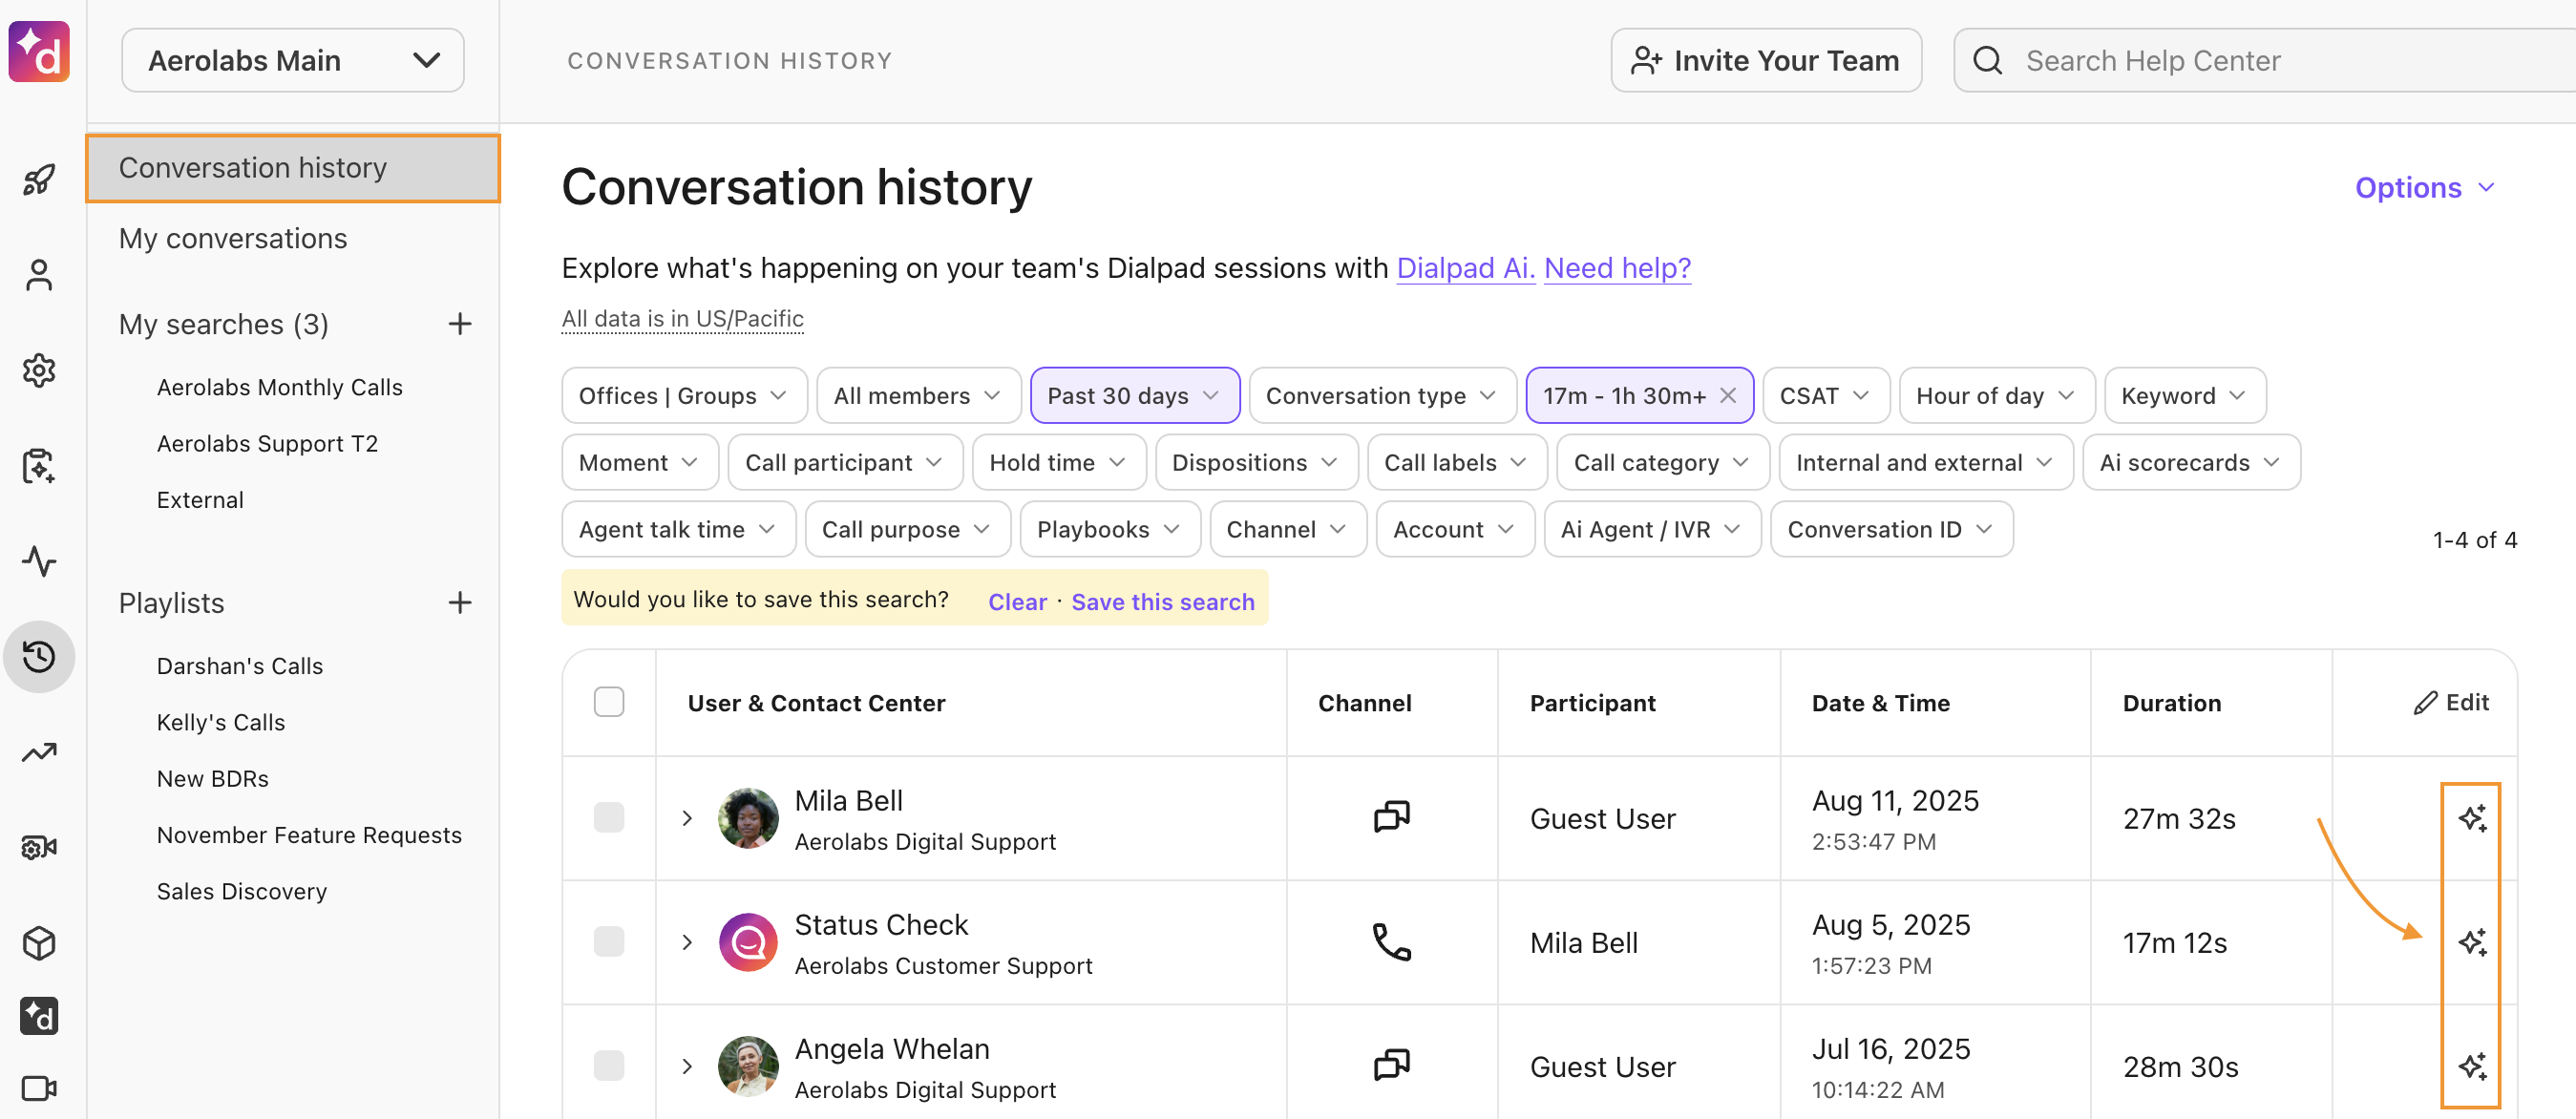Screen dimensions: 2576x1119
Task: Open the Conversation type filter
Action: coord(1382,396)
